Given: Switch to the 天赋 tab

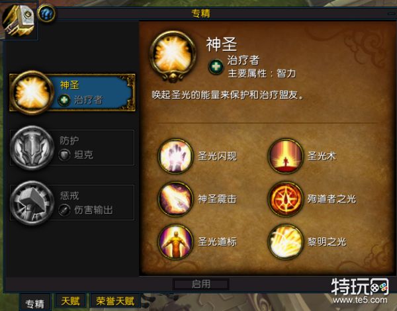Looking at the screenshot, I should pos(70,301).
